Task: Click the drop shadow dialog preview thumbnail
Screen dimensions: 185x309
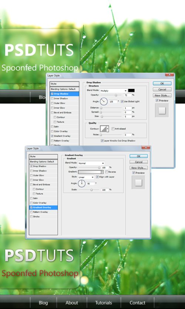Action: [162, 111]
